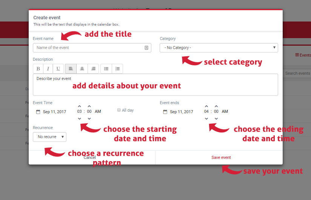Insert a numbered list

point(117,69)
